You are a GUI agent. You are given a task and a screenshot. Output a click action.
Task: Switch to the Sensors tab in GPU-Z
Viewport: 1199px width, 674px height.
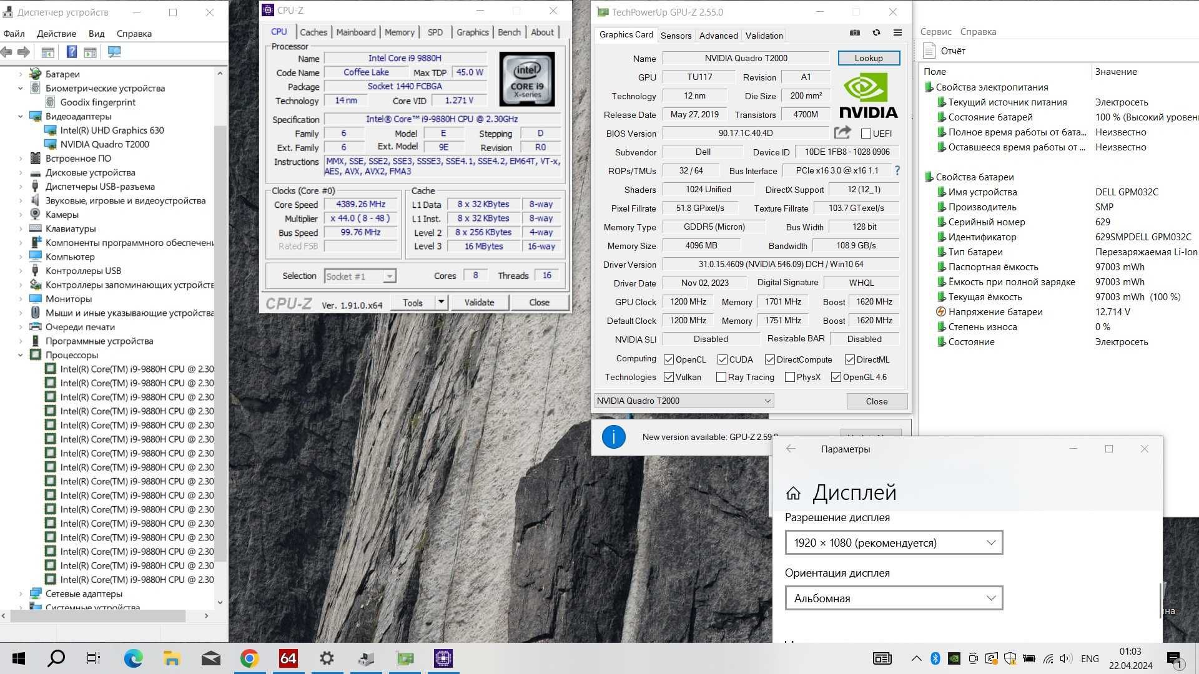coord(676,36)
